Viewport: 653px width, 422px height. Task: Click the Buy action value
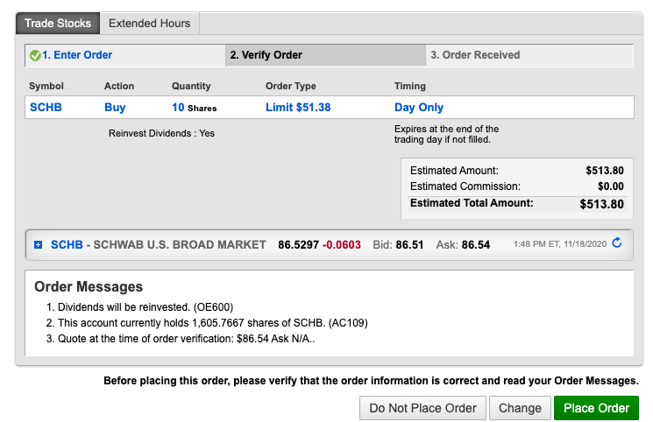point(115,108)
